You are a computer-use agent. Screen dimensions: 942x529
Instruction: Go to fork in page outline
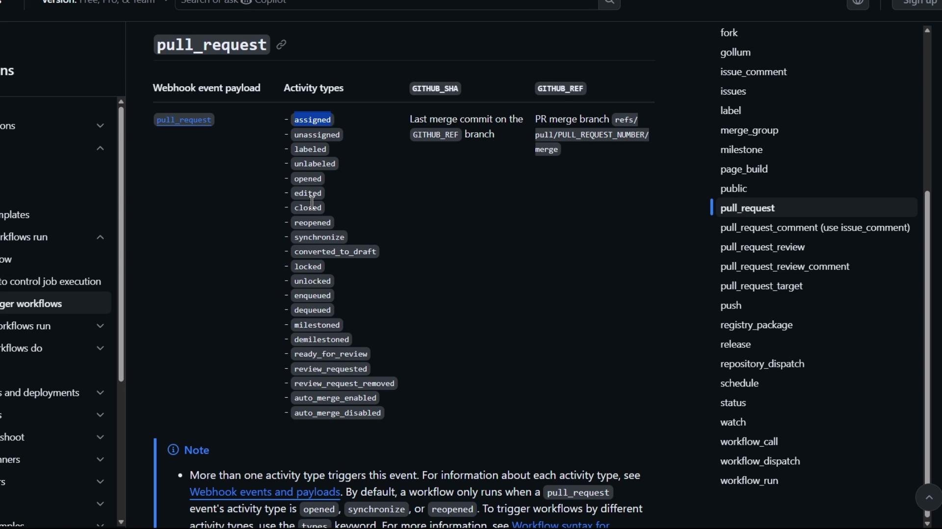[729, 33]
